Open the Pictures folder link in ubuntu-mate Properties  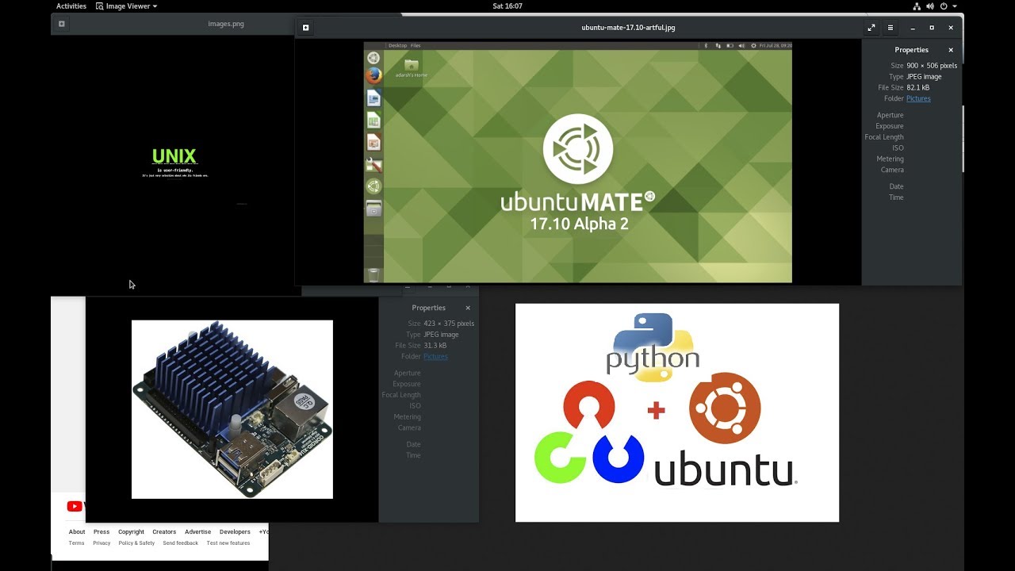(918, 98)
